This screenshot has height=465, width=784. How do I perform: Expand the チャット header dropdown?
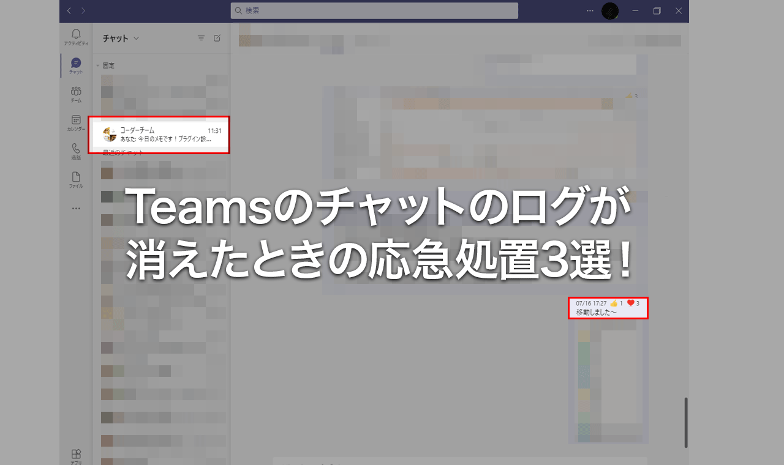[136, 38]
